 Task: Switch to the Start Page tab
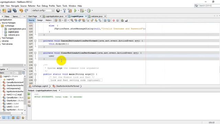pyautogui.click(x=33, y=16)
